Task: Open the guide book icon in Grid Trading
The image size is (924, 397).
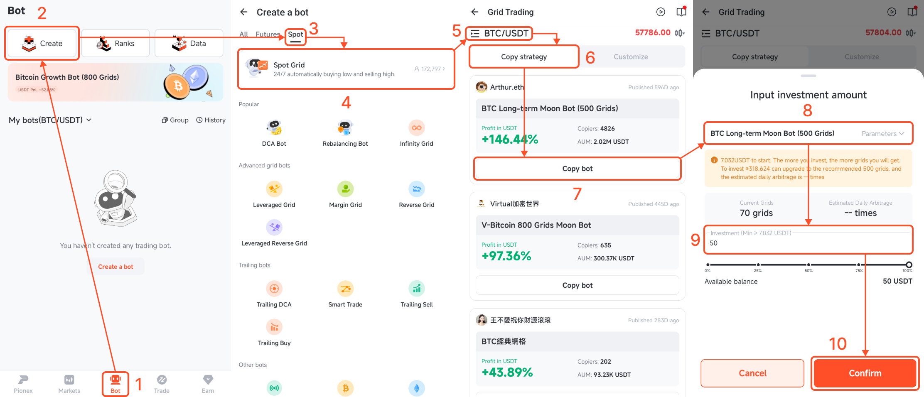Action: coord(681,12)
